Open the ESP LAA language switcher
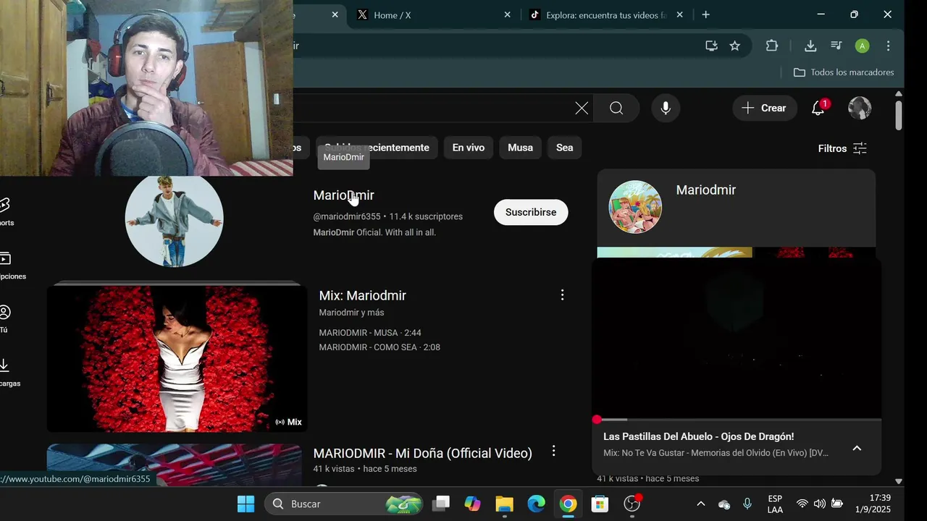 click(x=775, y=504)
